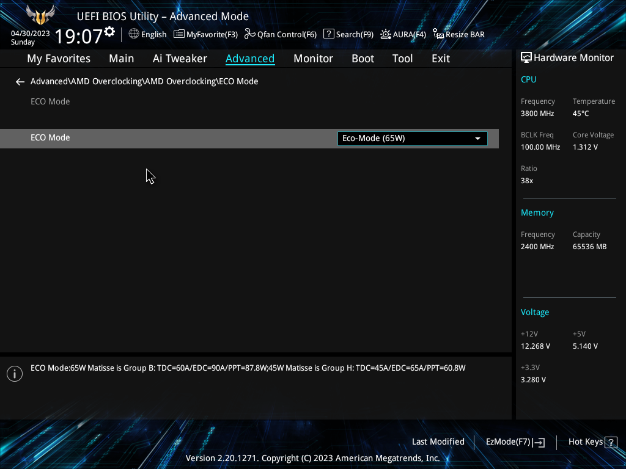Image resolution: width=626 pixels, height=469 pixels.
Task: Click the AURA light icon
Action: pyautogui.click(x=386, y=34)
